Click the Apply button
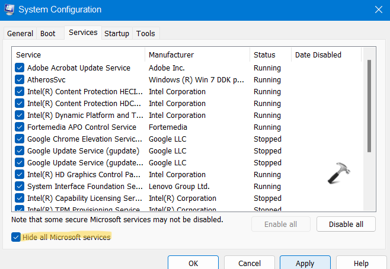The height and width of the screenshot is (269, 390). click(305, 263)
